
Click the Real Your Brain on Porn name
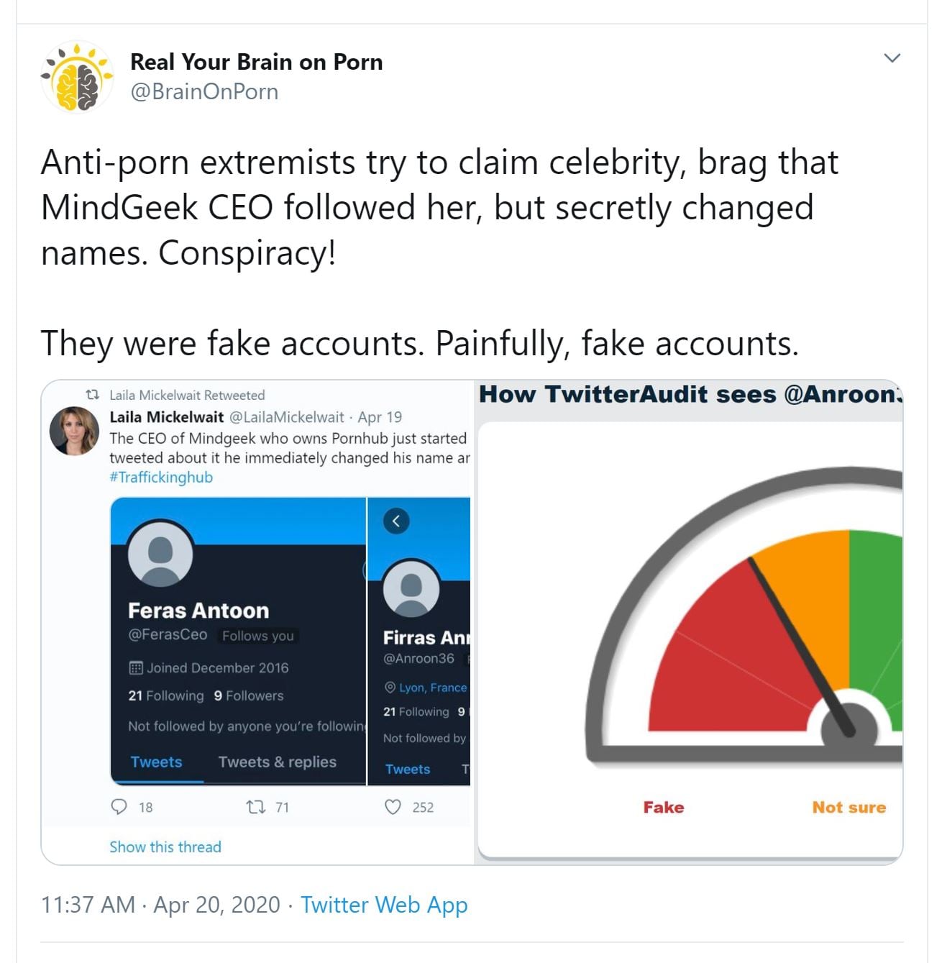click(x=256, y=62)
